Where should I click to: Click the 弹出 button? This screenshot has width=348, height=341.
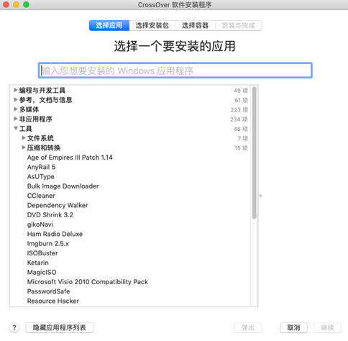click(x=248, y=327)
